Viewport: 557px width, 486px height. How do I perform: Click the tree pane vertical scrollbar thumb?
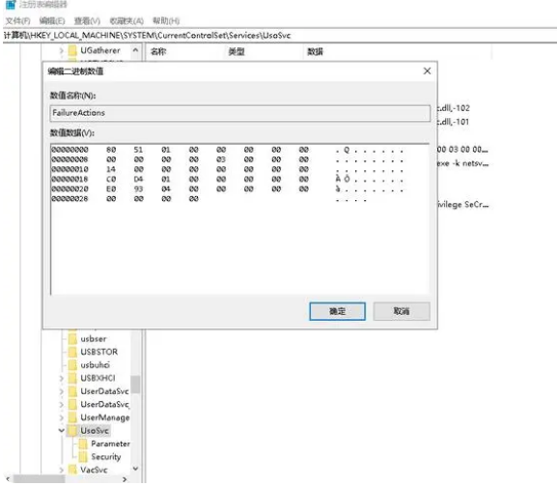click(x=135, y=385)
